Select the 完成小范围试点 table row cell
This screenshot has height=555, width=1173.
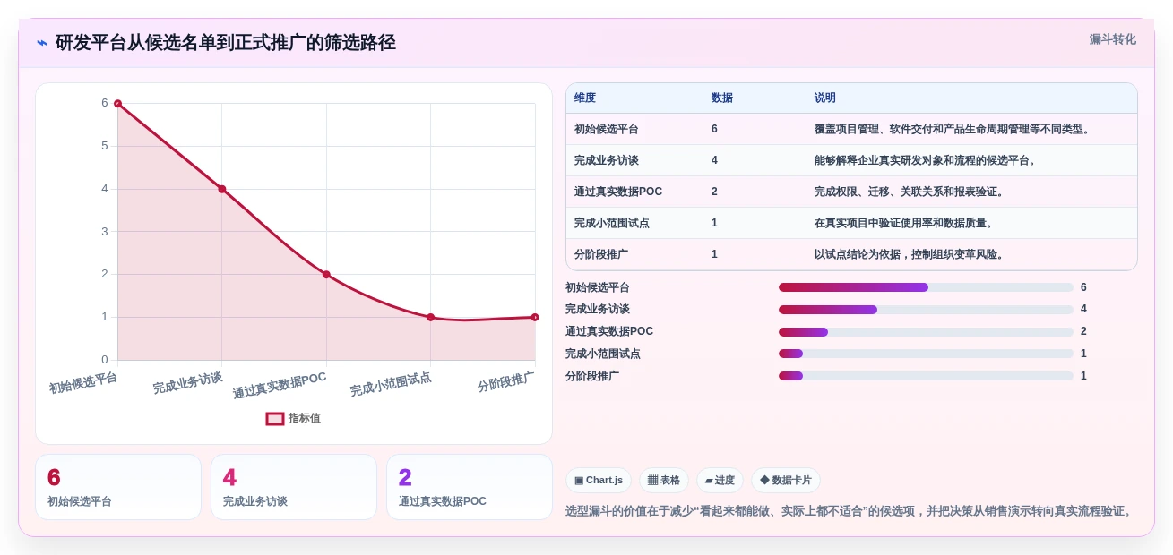pyautogui.click(x=612, y=223)
